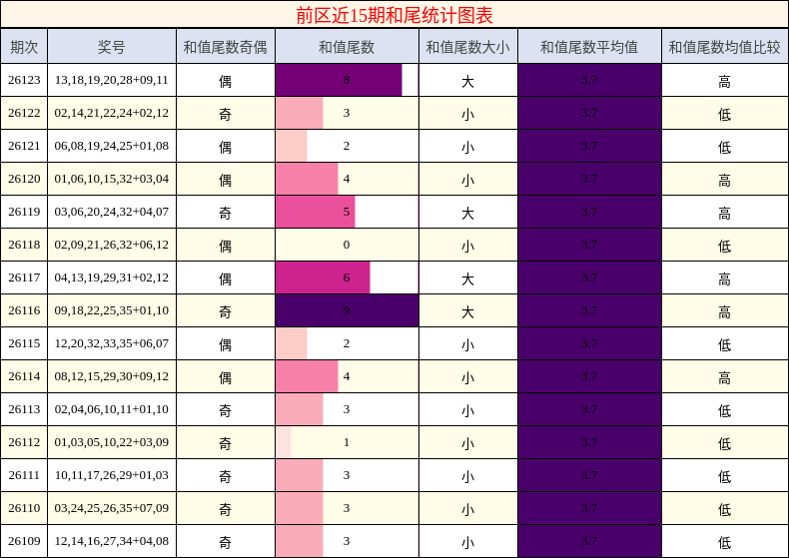Select numbers 13,18,19,20,28+09,11
This screenshot has height=558, width=789.
112,80
